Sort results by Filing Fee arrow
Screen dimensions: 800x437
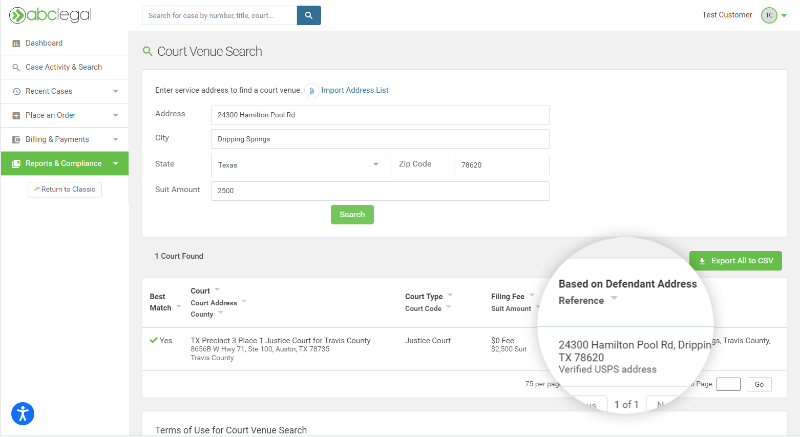(532, 295)
